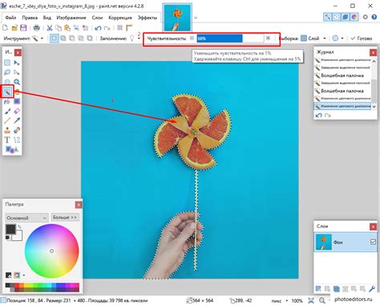
Task: Open the Вид menu
Action: (47, 18)
